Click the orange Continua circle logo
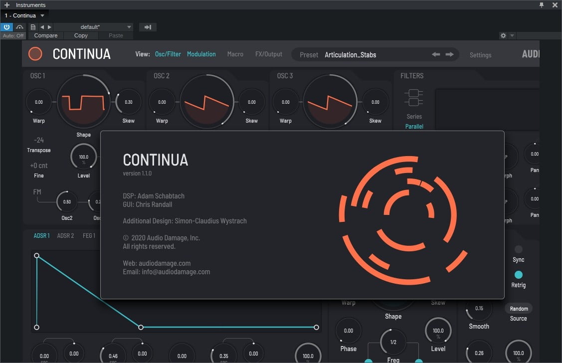Viewport: 562px width, 363px height. (x=35, y=54)
